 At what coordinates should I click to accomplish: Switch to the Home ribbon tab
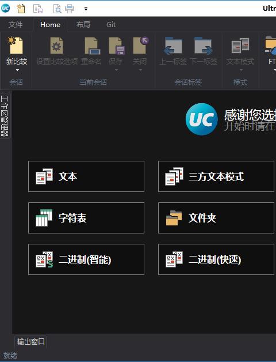(50, 24)
